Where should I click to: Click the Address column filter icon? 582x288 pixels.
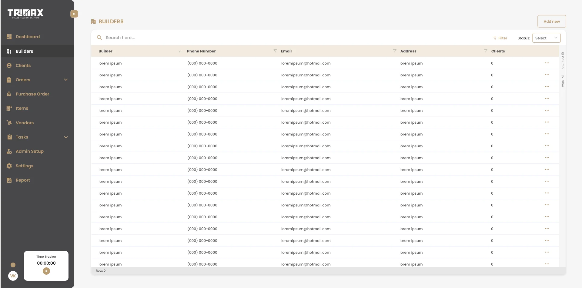pyautogui.click(x=485, y=51)
